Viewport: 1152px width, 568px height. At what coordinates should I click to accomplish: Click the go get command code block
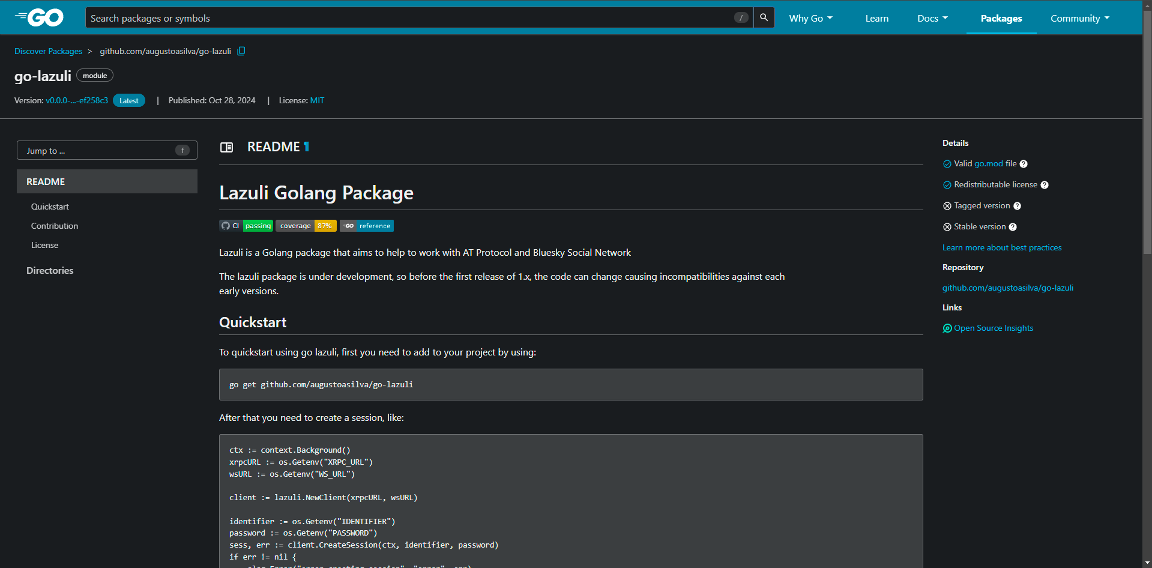click(571, 385)
